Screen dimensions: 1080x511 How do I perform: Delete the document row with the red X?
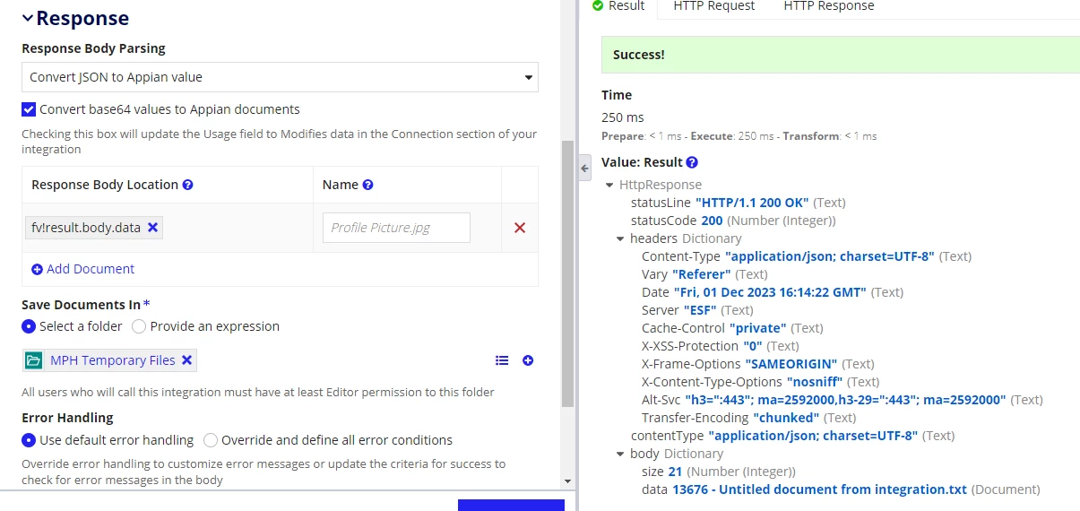520,228
